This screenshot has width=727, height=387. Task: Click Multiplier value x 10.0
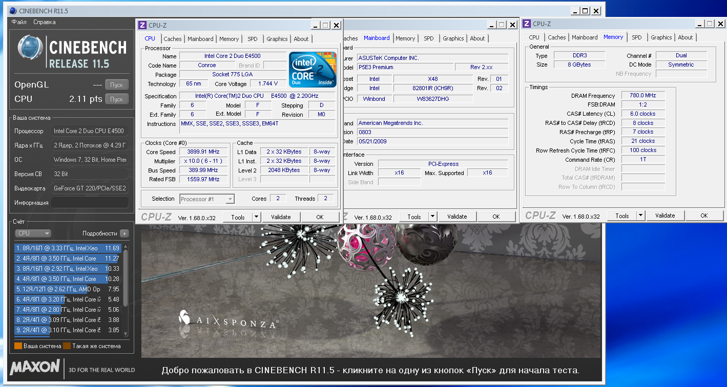coord(204,161)
